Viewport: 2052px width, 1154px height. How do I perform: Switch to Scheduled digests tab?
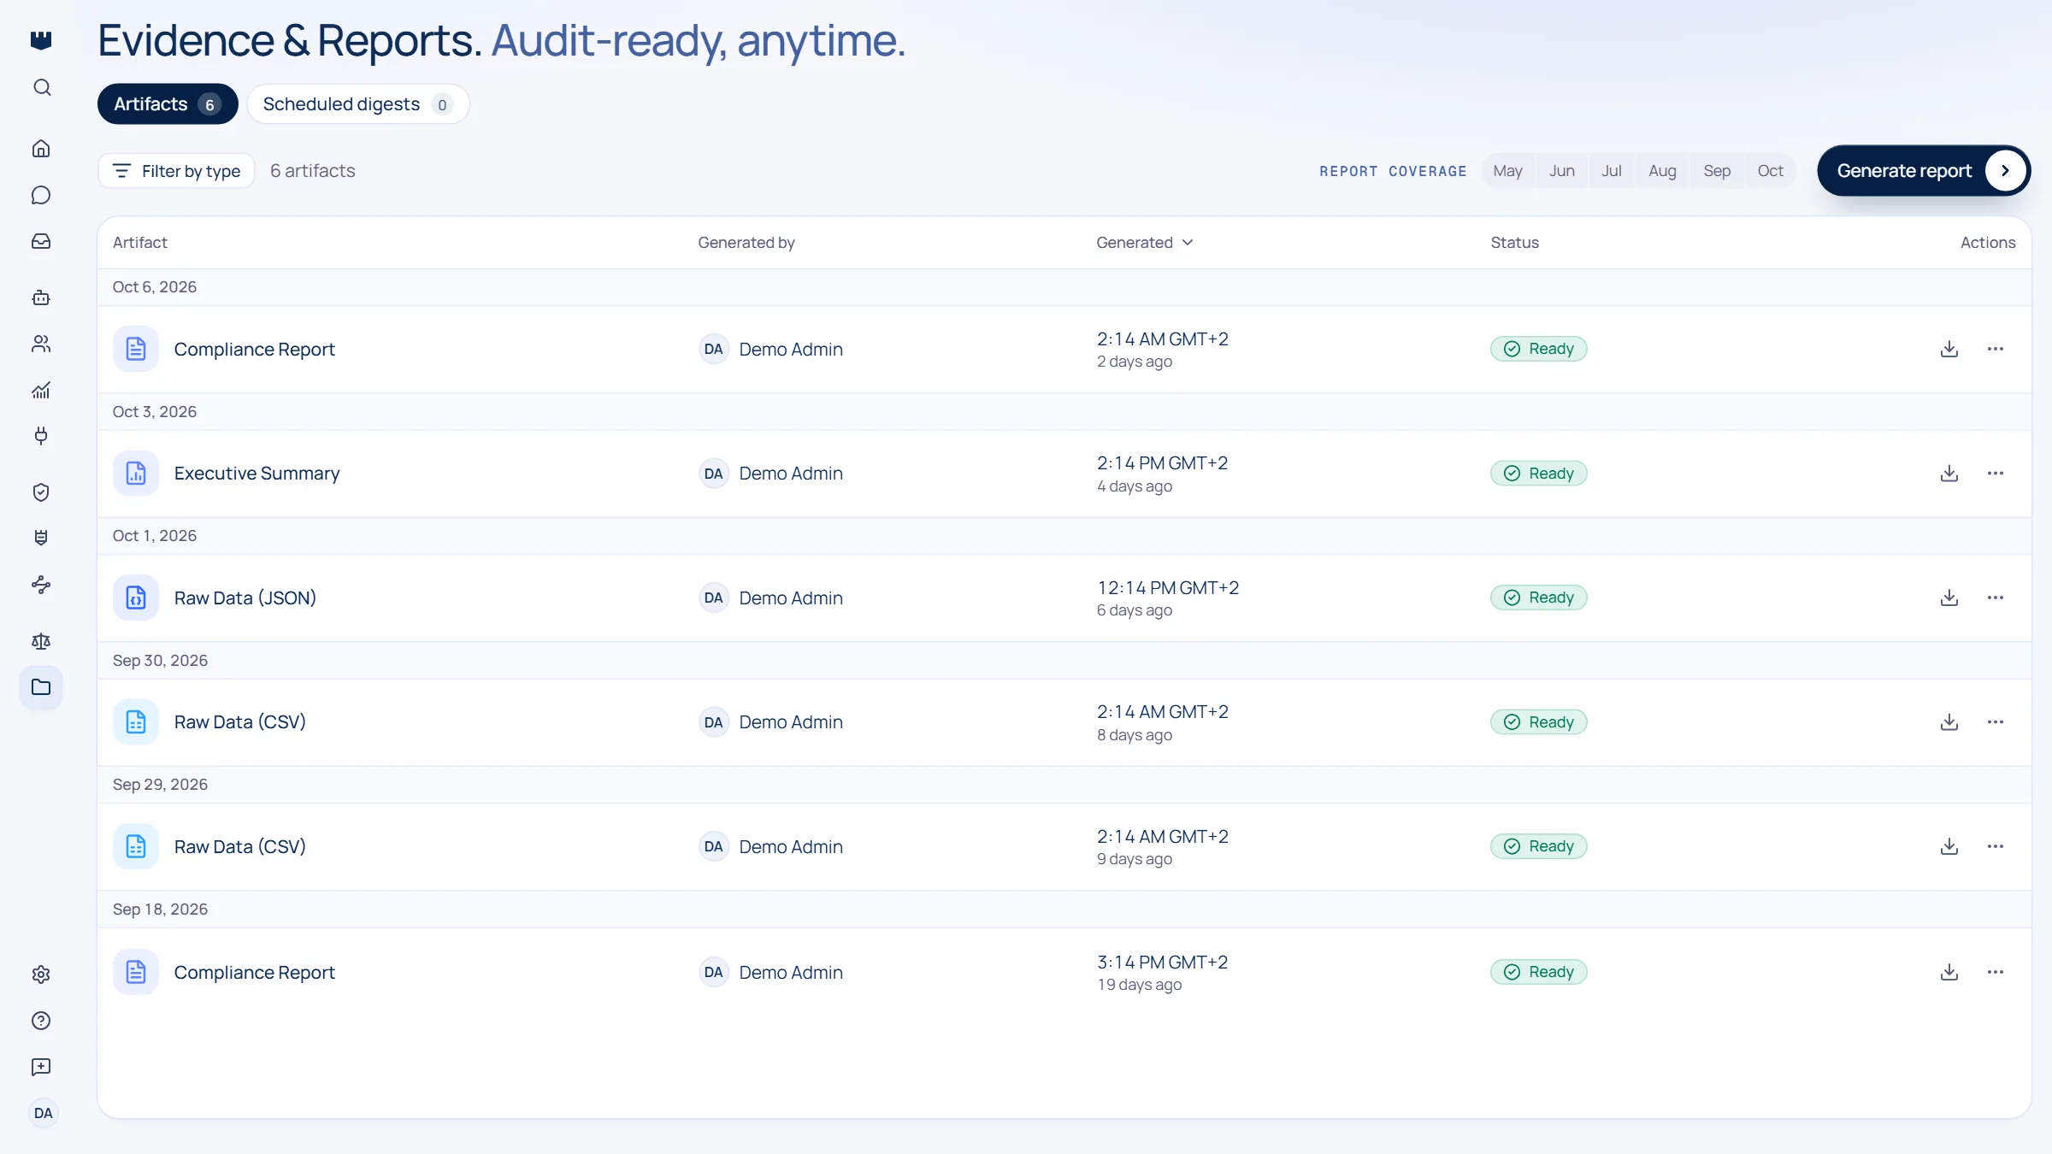358,104
